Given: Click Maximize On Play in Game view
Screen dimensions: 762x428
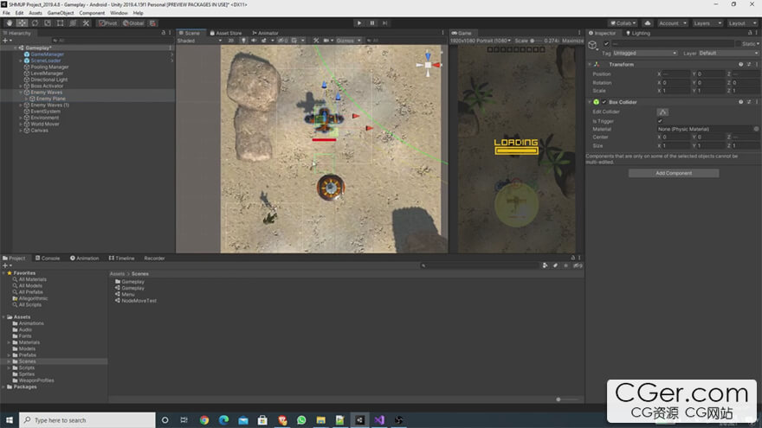Looking at the screenshot, I should click(572, 41).
